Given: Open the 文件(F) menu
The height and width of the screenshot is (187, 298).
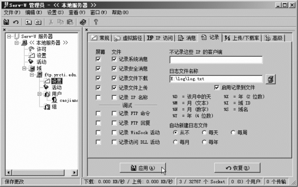Looking at the screenshot, I should [12, 12].
